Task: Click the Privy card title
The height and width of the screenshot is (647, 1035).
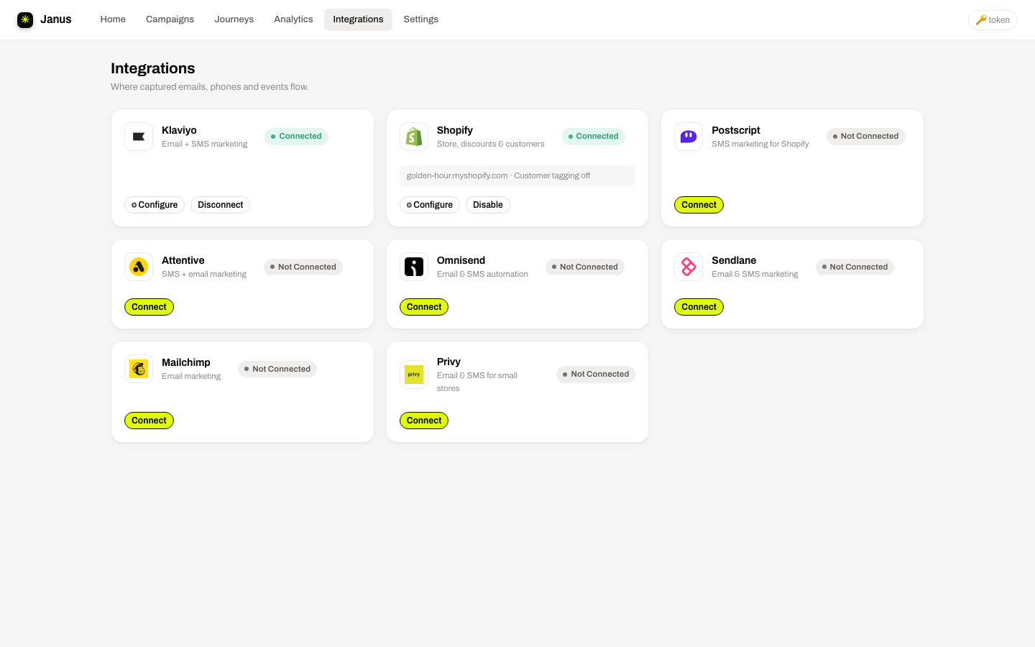Action: (x=448, y=362)
